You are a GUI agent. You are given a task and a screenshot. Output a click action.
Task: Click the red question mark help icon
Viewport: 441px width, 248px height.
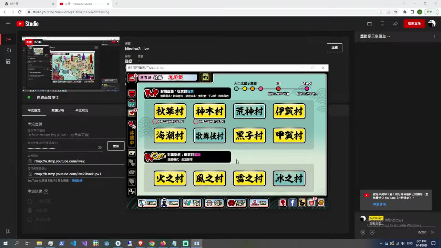click(283, 203)
